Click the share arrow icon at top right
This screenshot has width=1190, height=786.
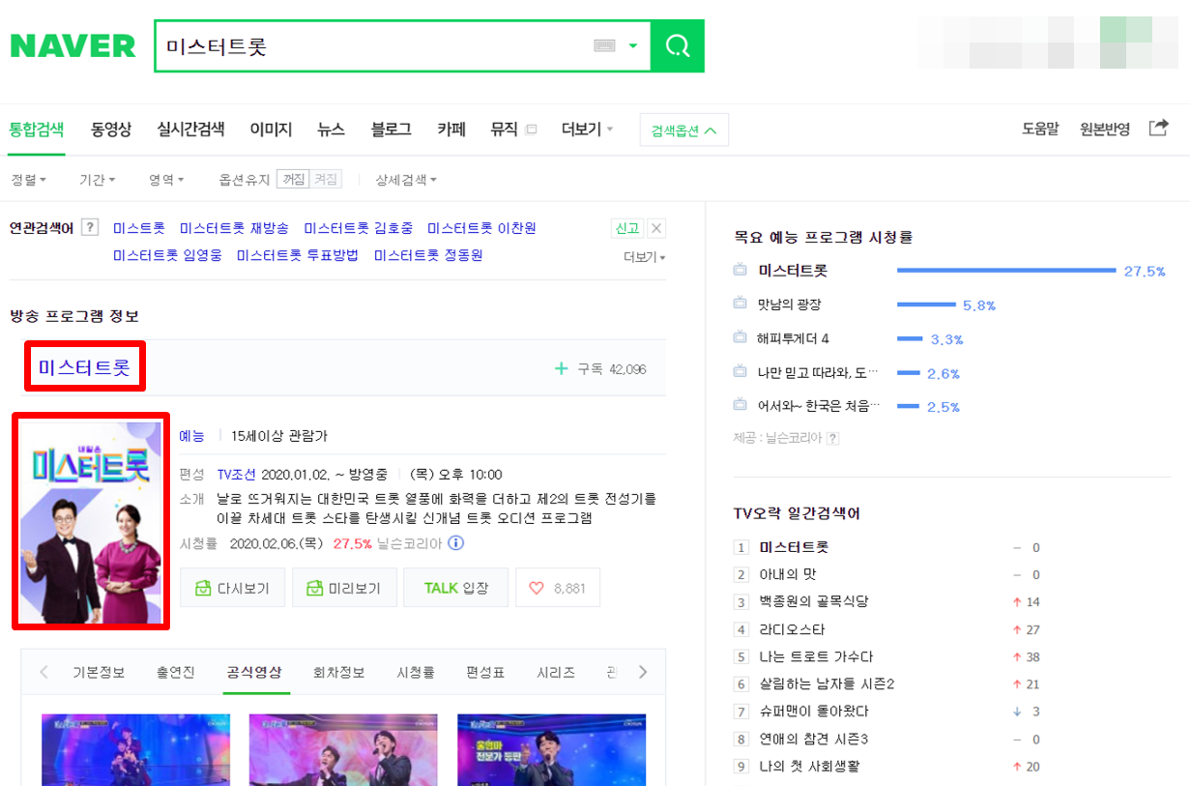pyautogui.click(x=1158, y=128)
